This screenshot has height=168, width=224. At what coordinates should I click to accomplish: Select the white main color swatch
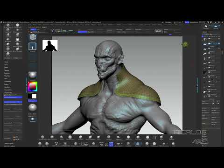point(34,96)
